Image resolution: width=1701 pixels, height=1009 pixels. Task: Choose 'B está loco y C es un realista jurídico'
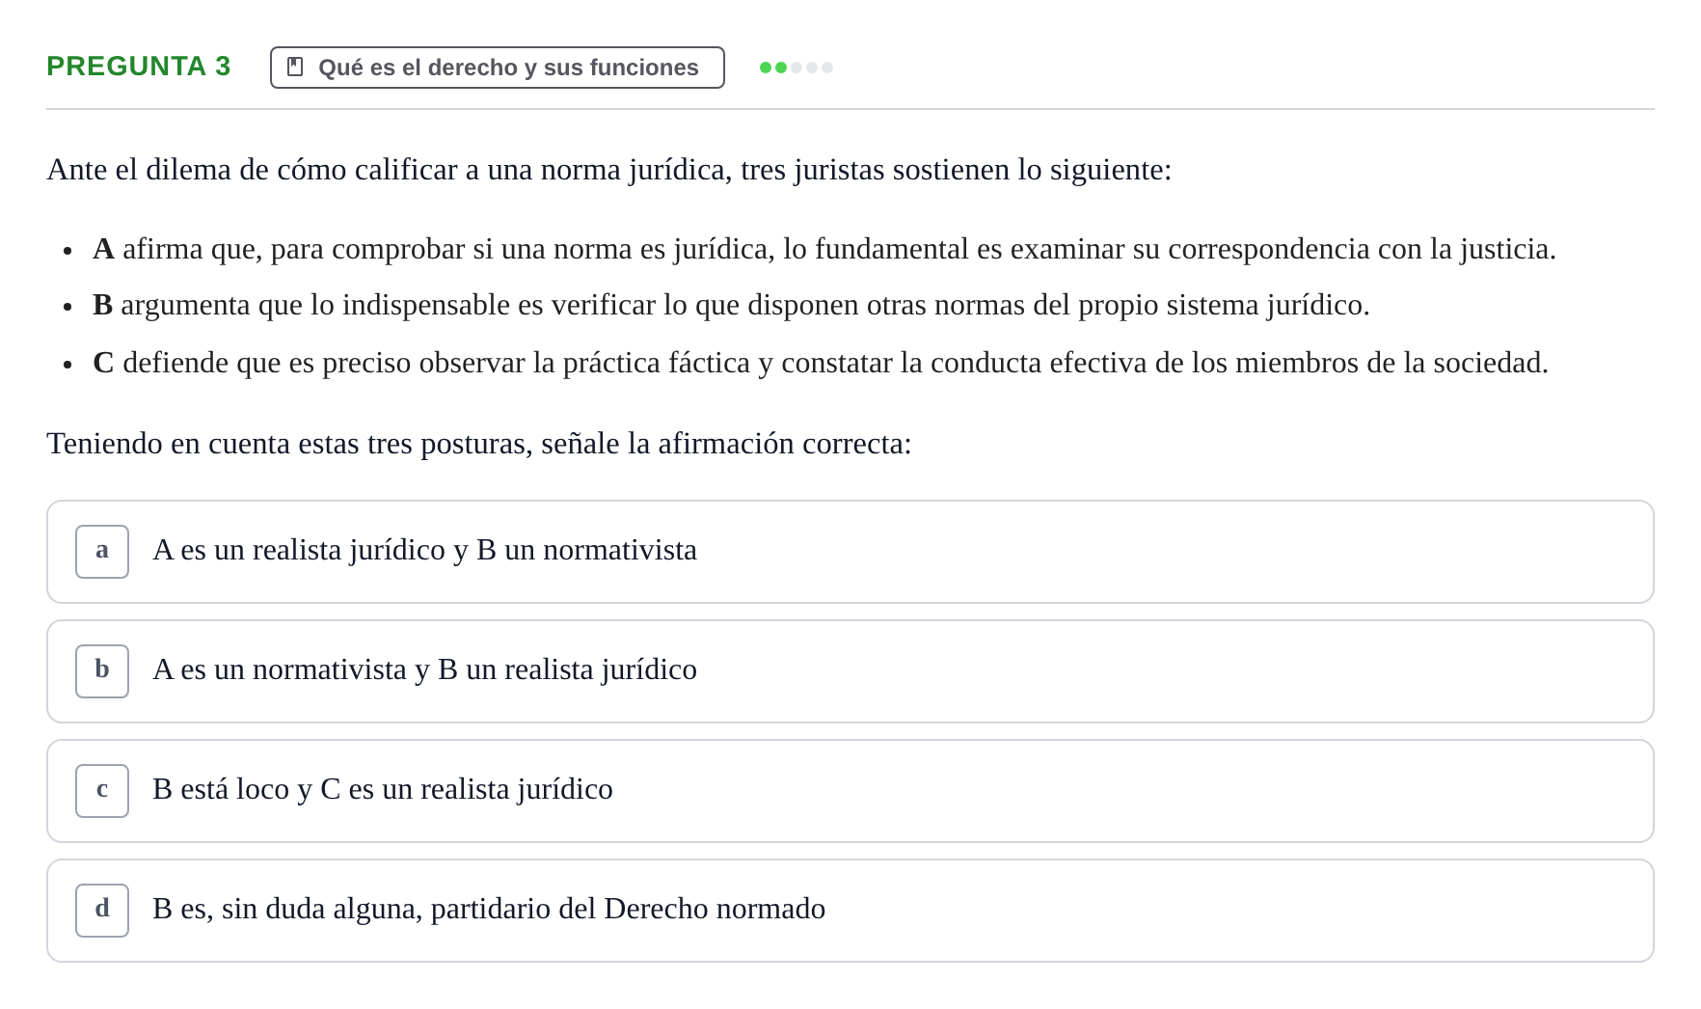coord(850,791)
